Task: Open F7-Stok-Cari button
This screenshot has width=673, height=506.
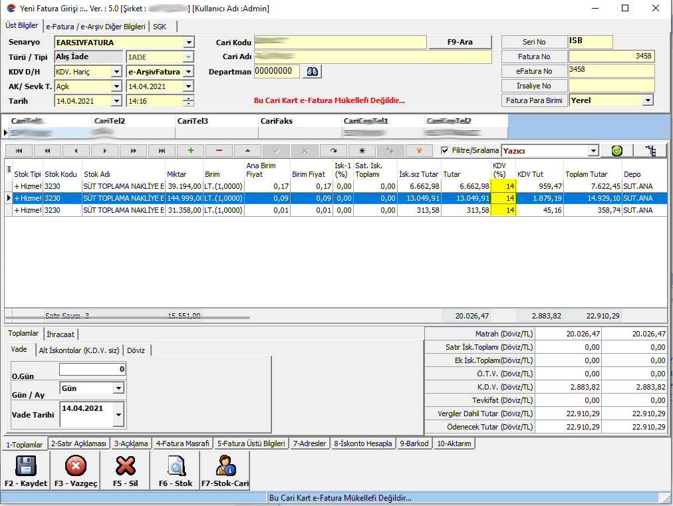Action: (x=225, y=471)
